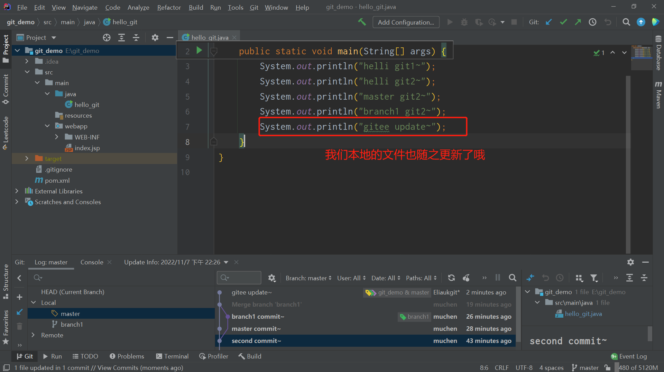Click the Git log search magnifier icon
The image size is (664, 372).
pos(513,278)
